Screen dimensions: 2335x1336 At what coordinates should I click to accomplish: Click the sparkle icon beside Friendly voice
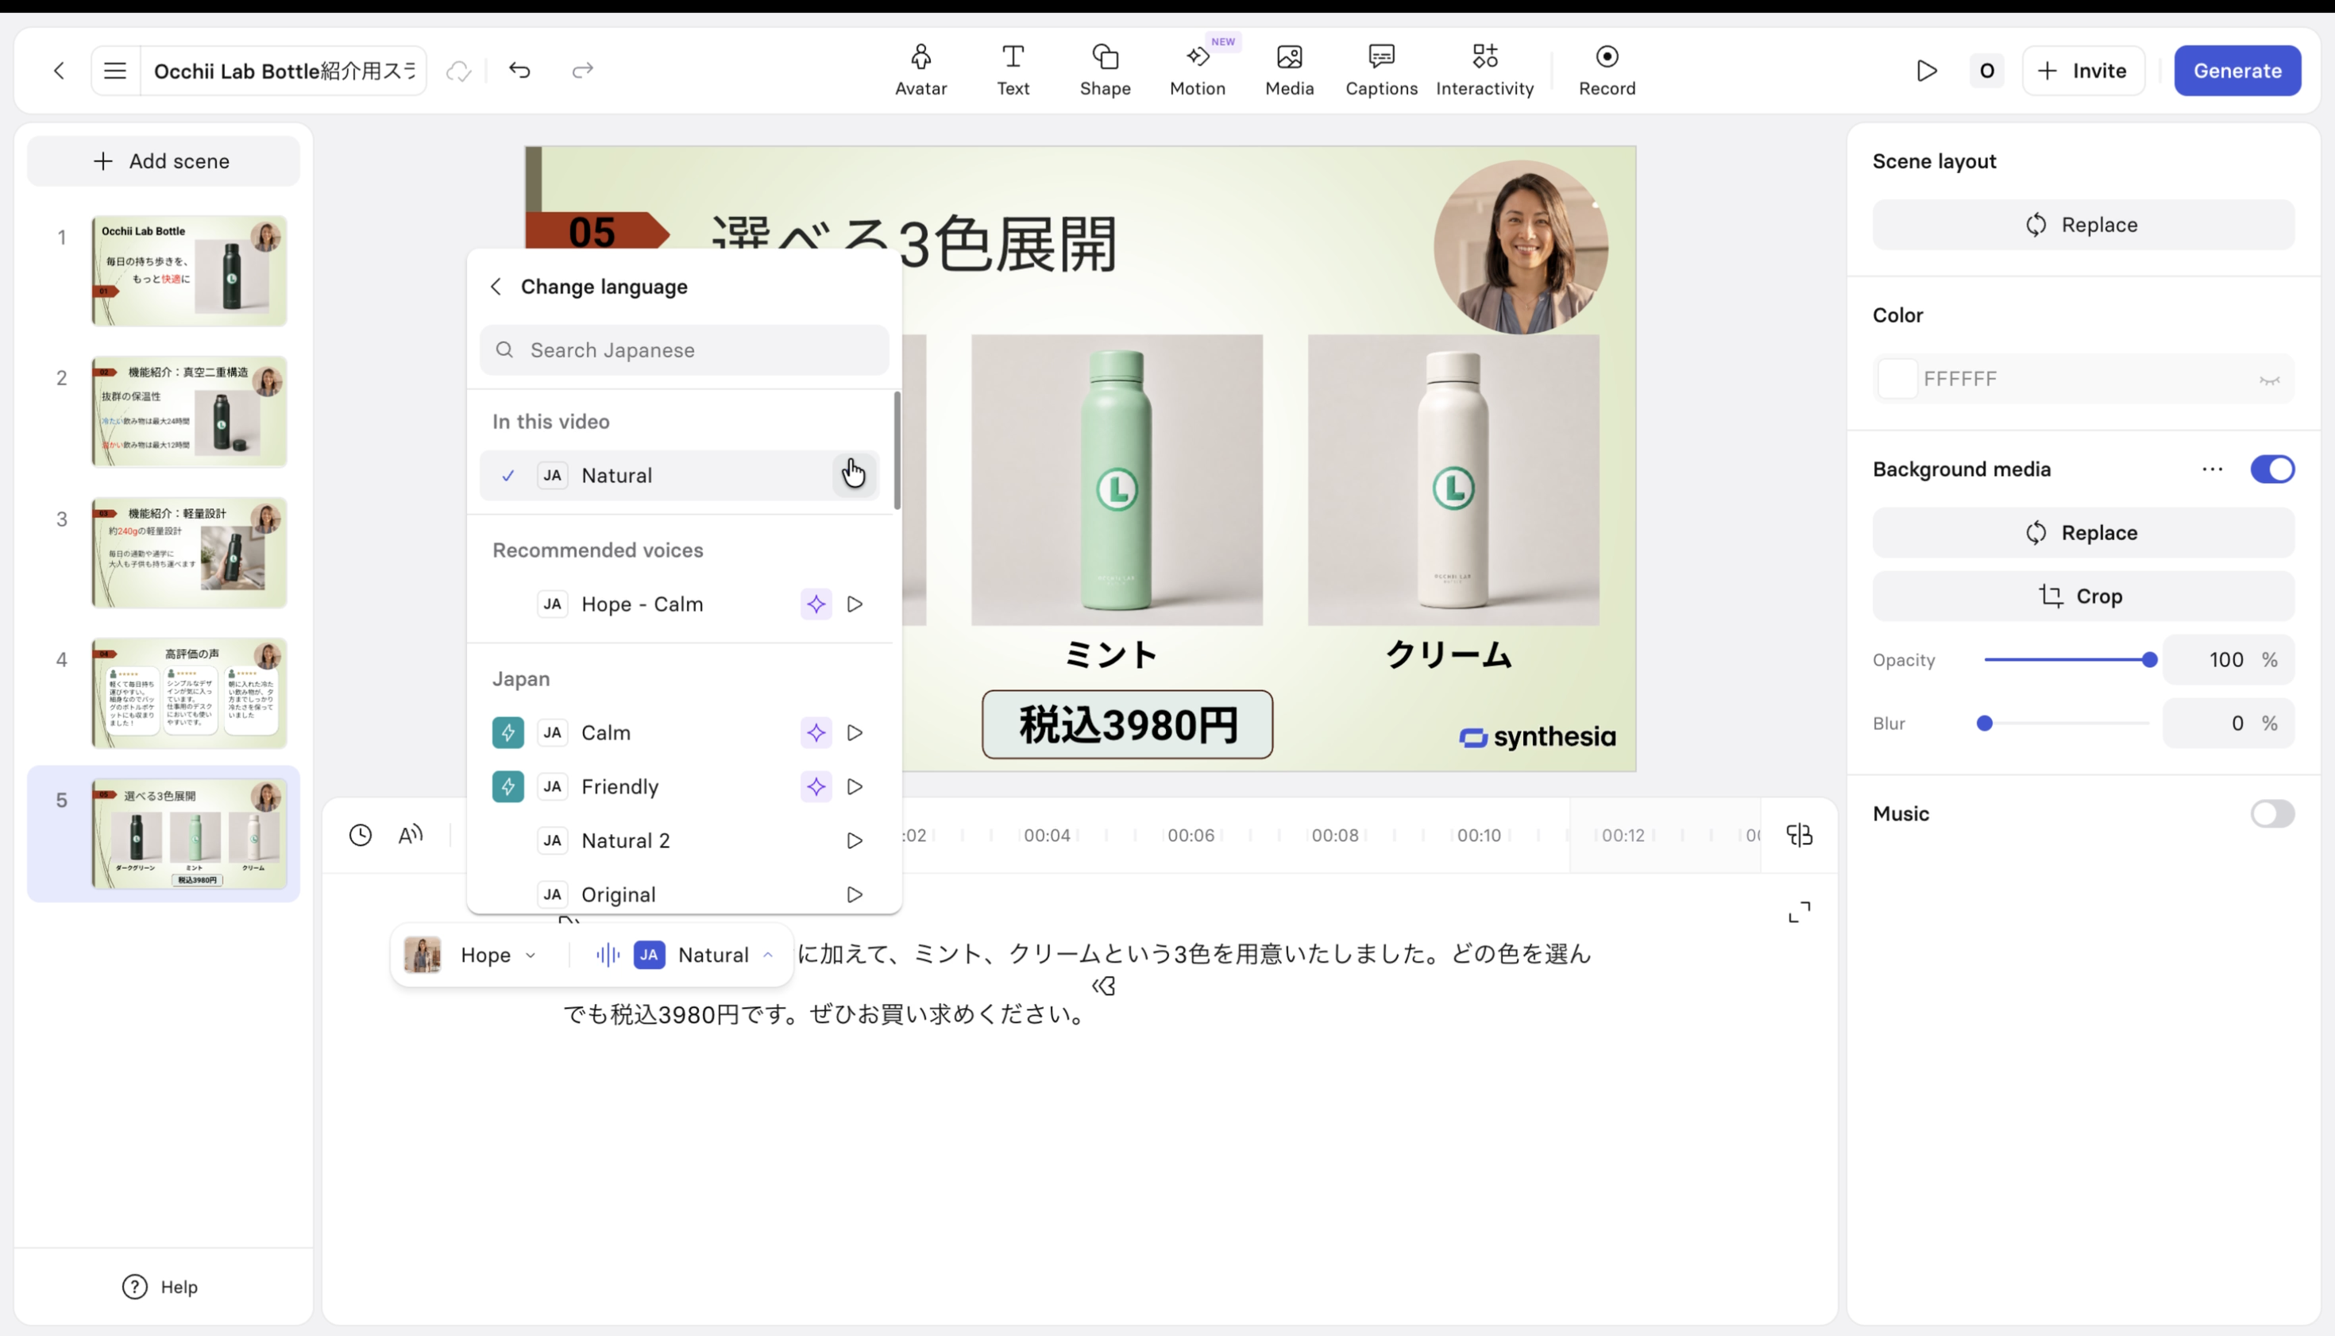(x=816, y=786)
